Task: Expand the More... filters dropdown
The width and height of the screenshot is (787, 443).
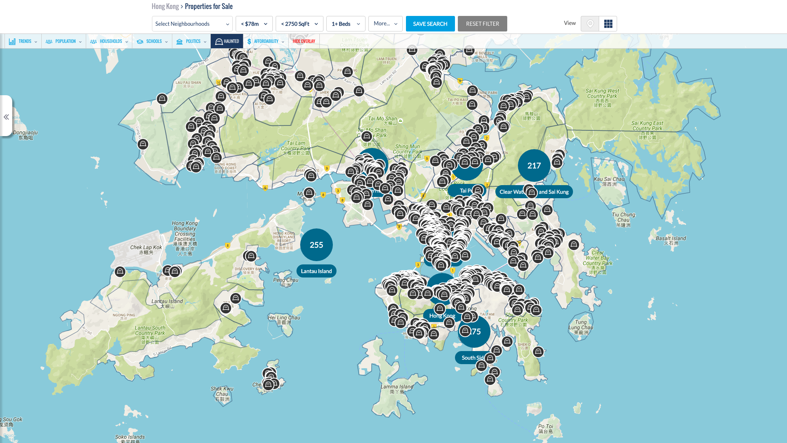Action: (385, 24)
